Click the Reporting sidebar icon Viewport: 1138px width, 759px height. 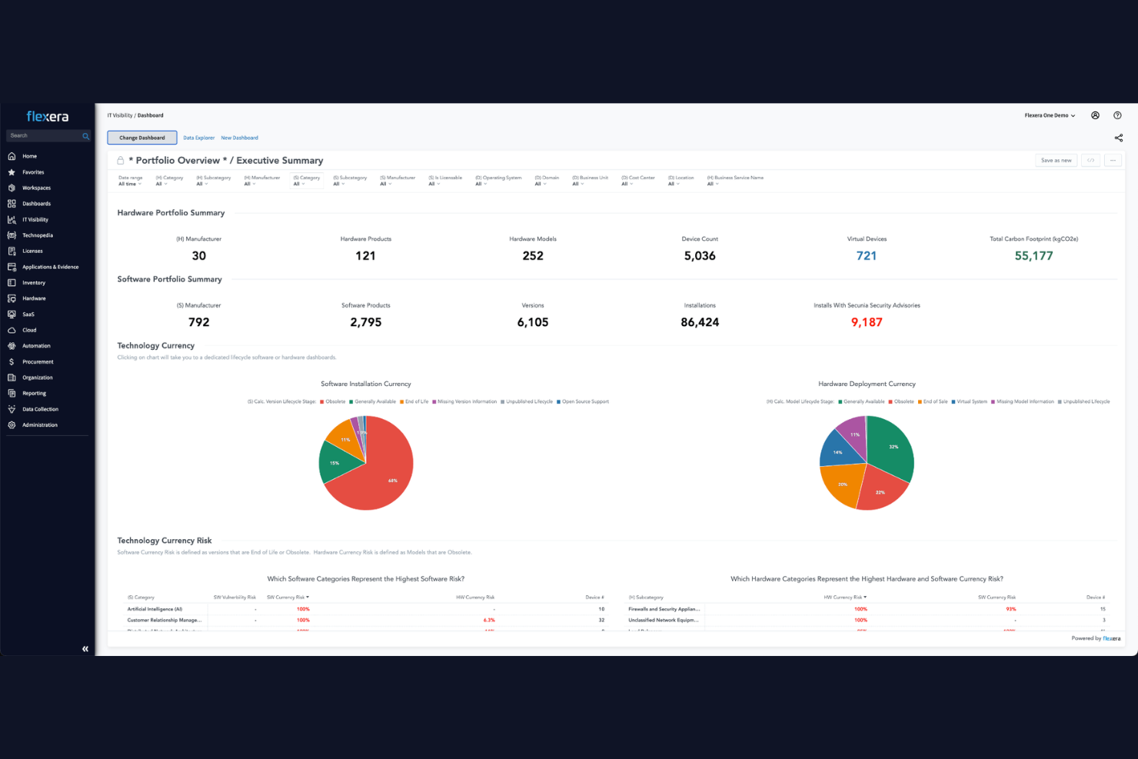point(12,393)
